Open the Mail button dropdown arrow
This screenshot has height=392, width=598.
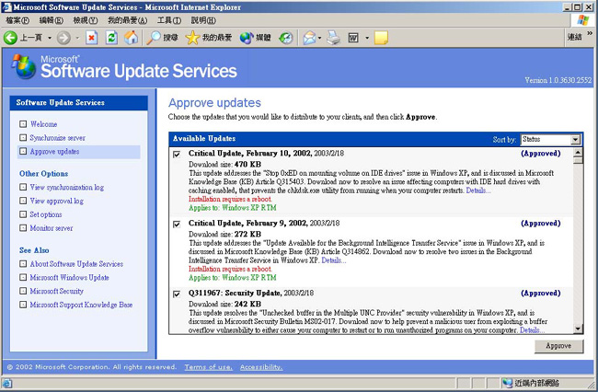(x=319, y=38)
